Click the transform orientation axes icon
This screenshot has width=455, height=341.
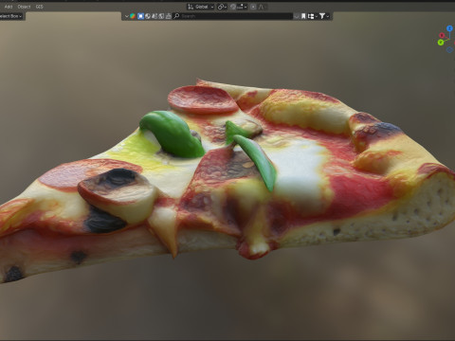point(191,7)
